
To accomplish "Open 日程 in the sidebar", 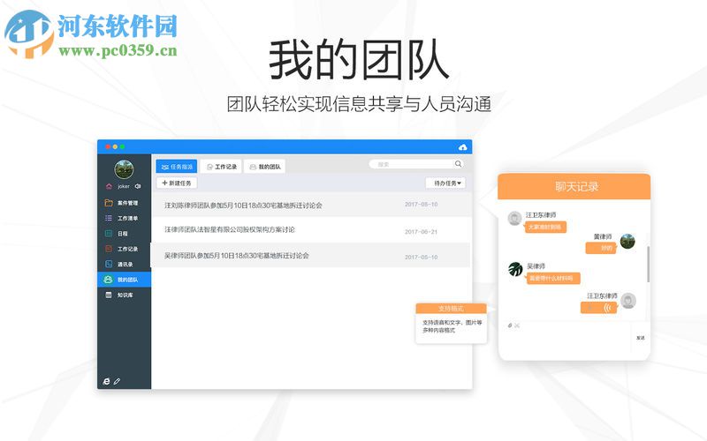I will [x=124, y=234].
